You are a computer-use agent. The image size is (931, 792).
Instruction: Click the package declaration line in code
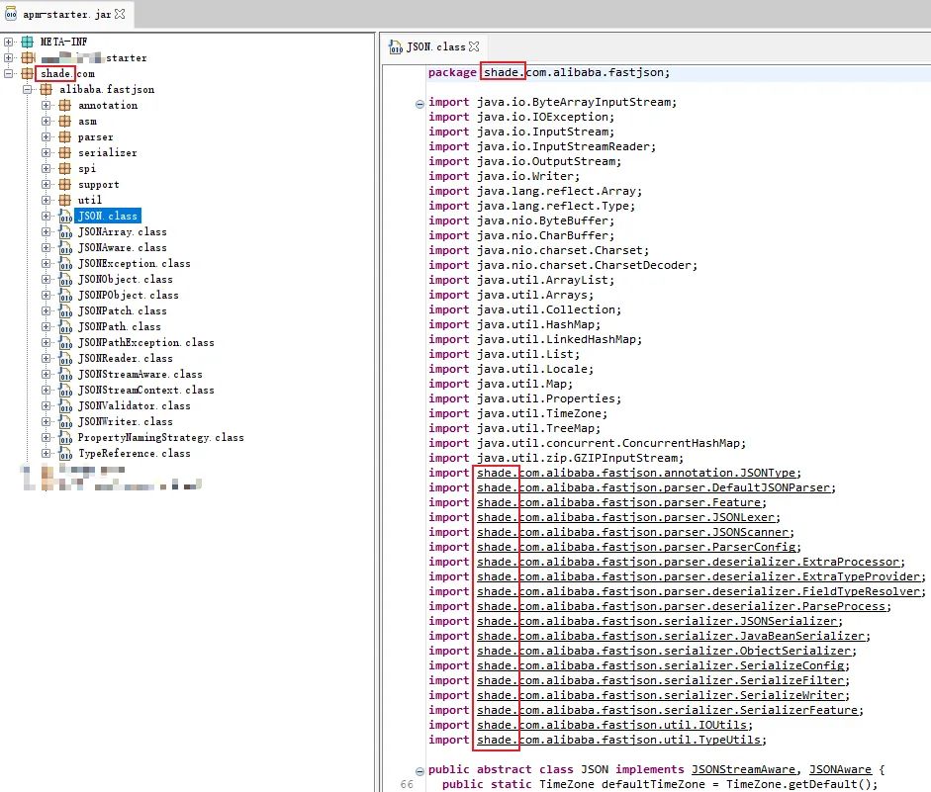pos(549,72)
